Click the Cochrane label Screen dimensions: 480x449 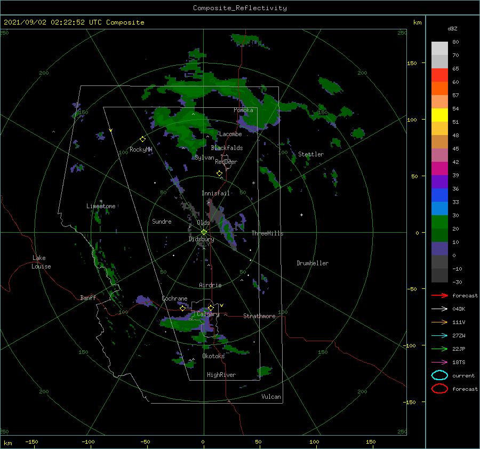(x=174, y=298)
